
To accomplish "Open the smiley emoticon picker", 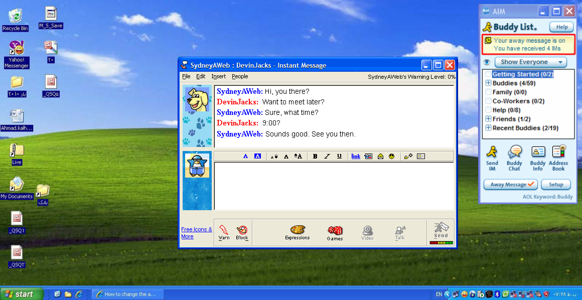I will (391, 157).
